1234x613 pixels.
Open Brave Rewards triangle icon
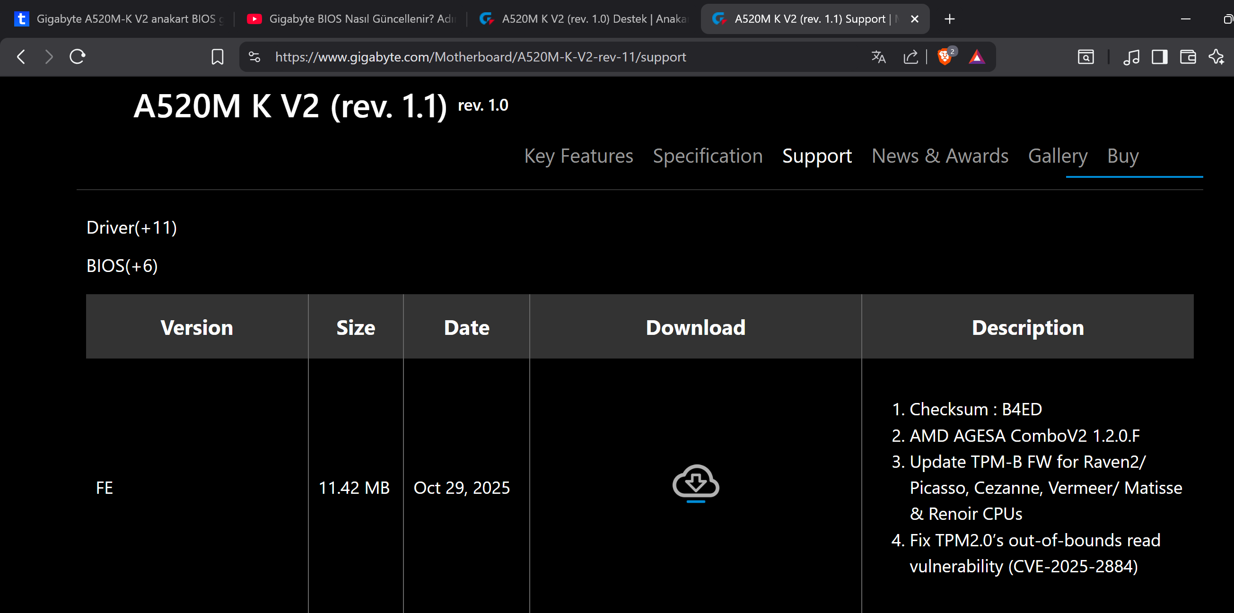[x=977, y=57]
